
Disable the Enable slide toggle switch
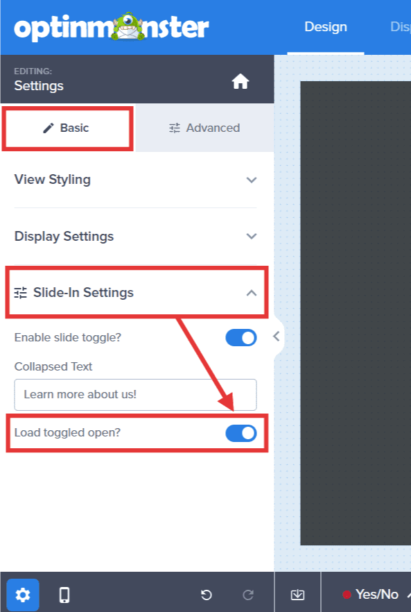pos(241,338)
